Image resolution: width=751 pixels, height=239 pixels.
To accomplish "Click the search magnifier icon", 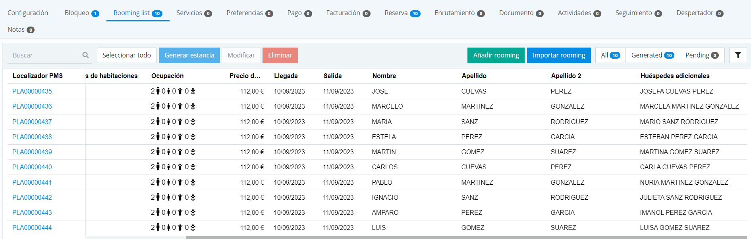I will click(x=85, y=55).
